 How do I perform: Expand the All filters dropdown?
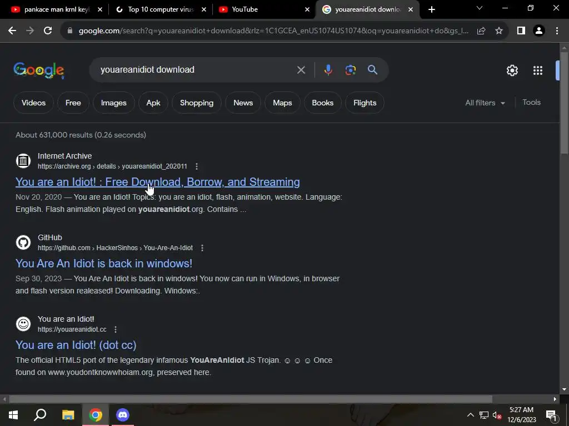pyautogui.click(x=485, y=103)
